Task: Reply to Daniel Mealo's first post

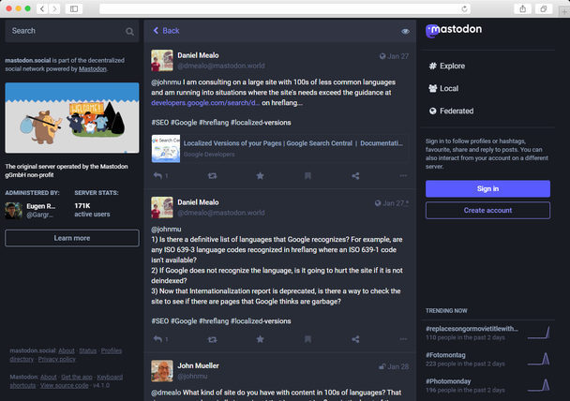Action: pyautogui.click(x=157, y=176)
